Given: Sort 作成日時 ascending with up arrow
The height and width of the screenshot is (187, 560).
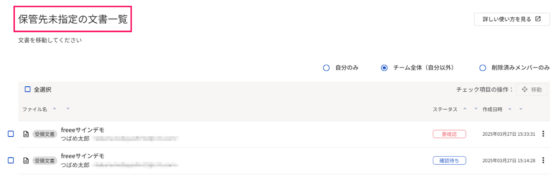Looking at the screenshot, I should [x=510, y=109].
